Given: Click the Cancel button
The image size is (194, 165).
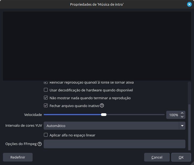Looking at the screenshot, I should coord(157,157).
